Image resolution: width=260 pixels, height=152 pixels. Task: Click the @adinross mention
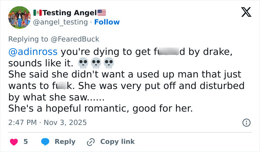[x=33, y=52]
